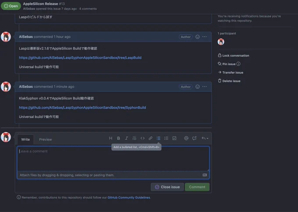Switch to the Preview tab
The width and height of the screenshot is (298, 212).
(x=46, y=140)
